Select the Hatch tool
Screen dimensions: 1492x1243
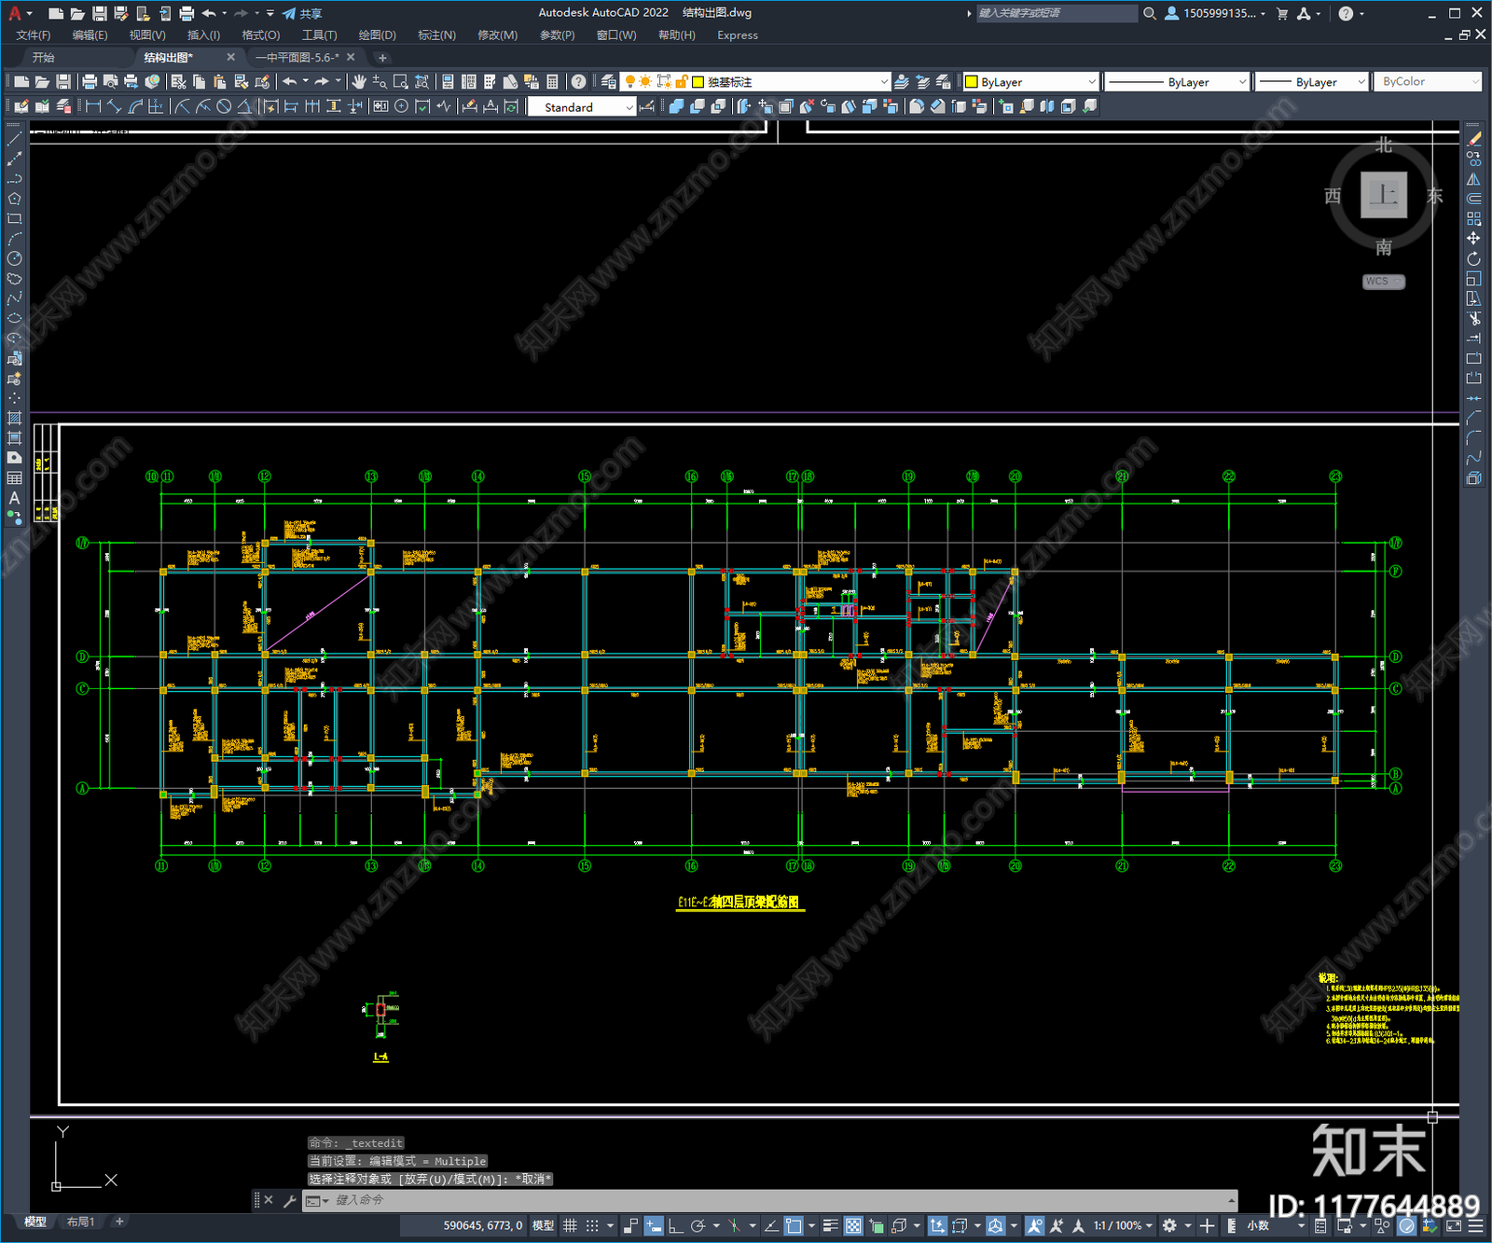click(14, 418)
